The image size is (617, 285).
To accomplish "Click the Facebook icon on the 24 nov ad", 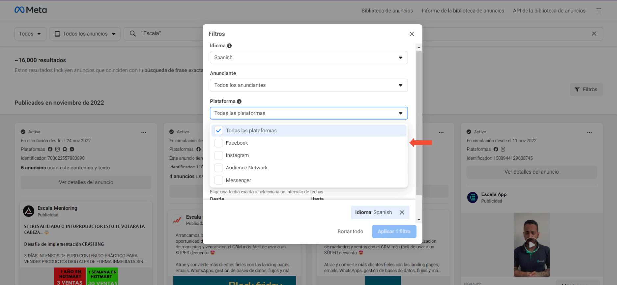I will (50, 149).
